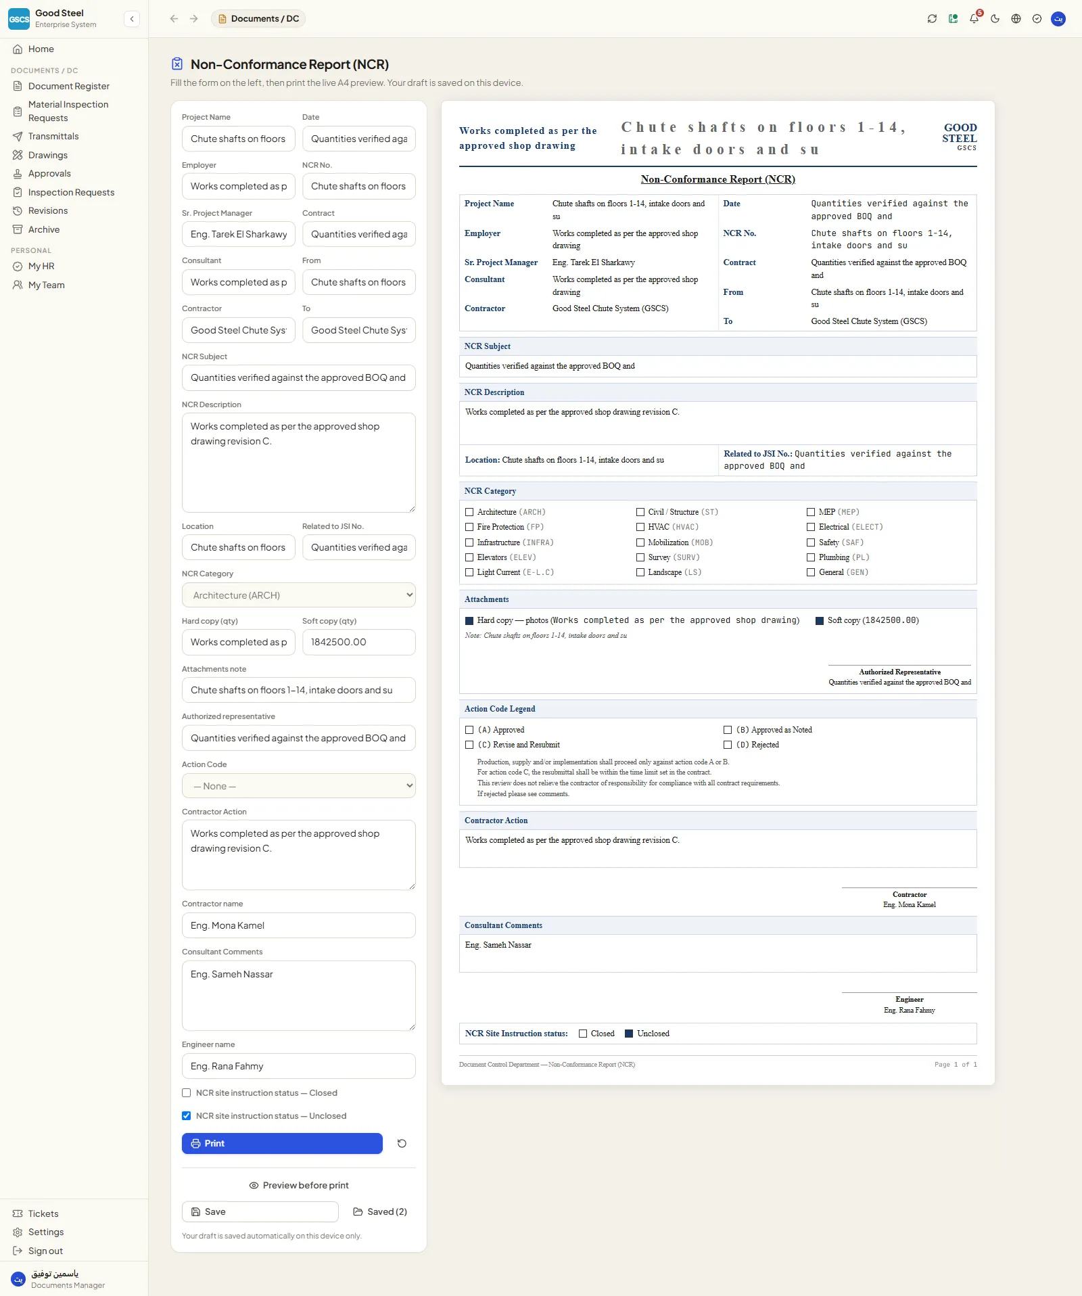Click the Contractor Action text area
1082x1296 pixels.
pyautogui.click(x=299, y=855)
